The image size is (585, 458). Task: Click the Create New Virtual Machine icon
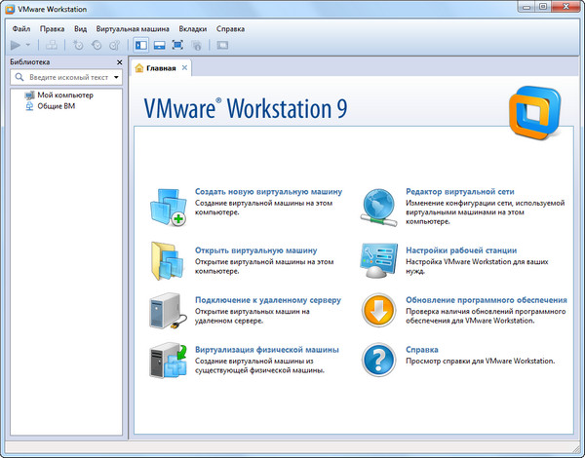(167, 206)
